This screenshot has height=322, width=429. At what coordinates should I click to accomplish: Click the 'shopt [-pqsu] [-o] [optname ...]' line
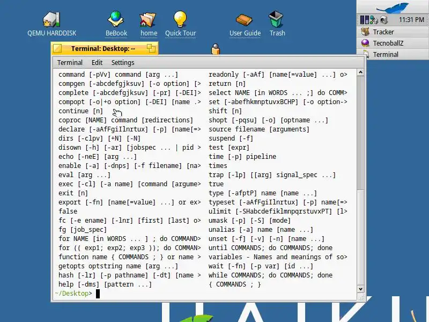[x=268, y=120]
